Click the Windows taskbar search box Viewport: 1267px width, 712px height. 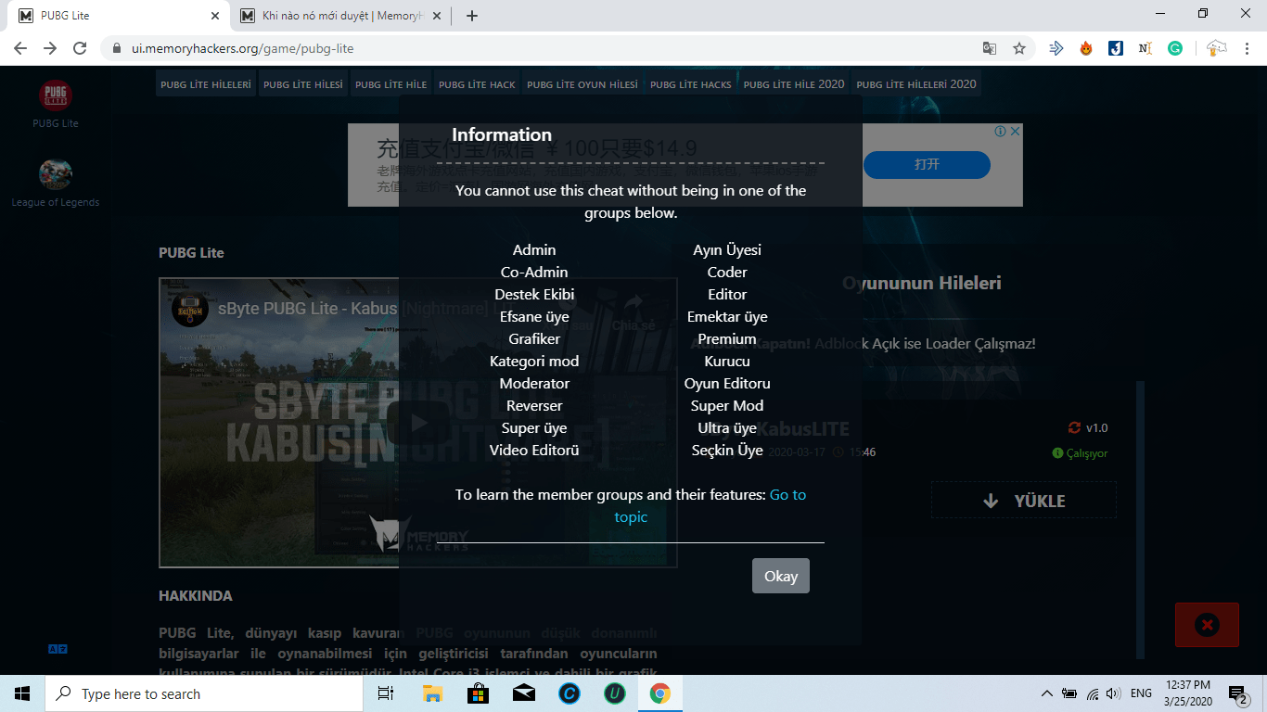pyautogui.click(x=204, y=693)
